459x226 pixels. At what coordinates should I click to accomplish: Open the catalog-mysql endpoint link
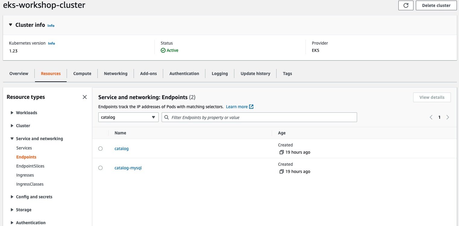[128, 168]
